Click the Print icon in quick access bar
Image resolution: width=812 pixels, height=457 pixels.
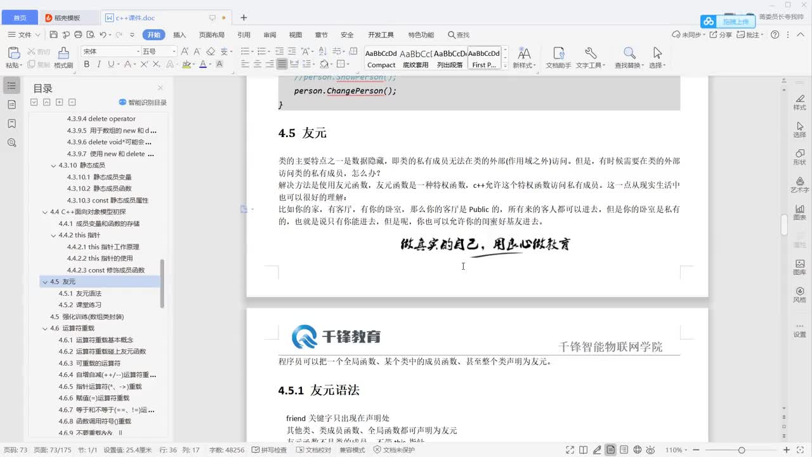coord(78,35)
